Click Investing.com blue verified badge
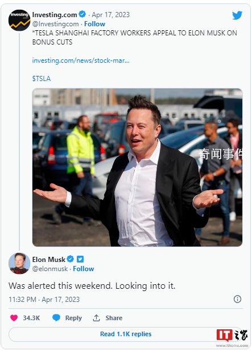 [82, 14]
